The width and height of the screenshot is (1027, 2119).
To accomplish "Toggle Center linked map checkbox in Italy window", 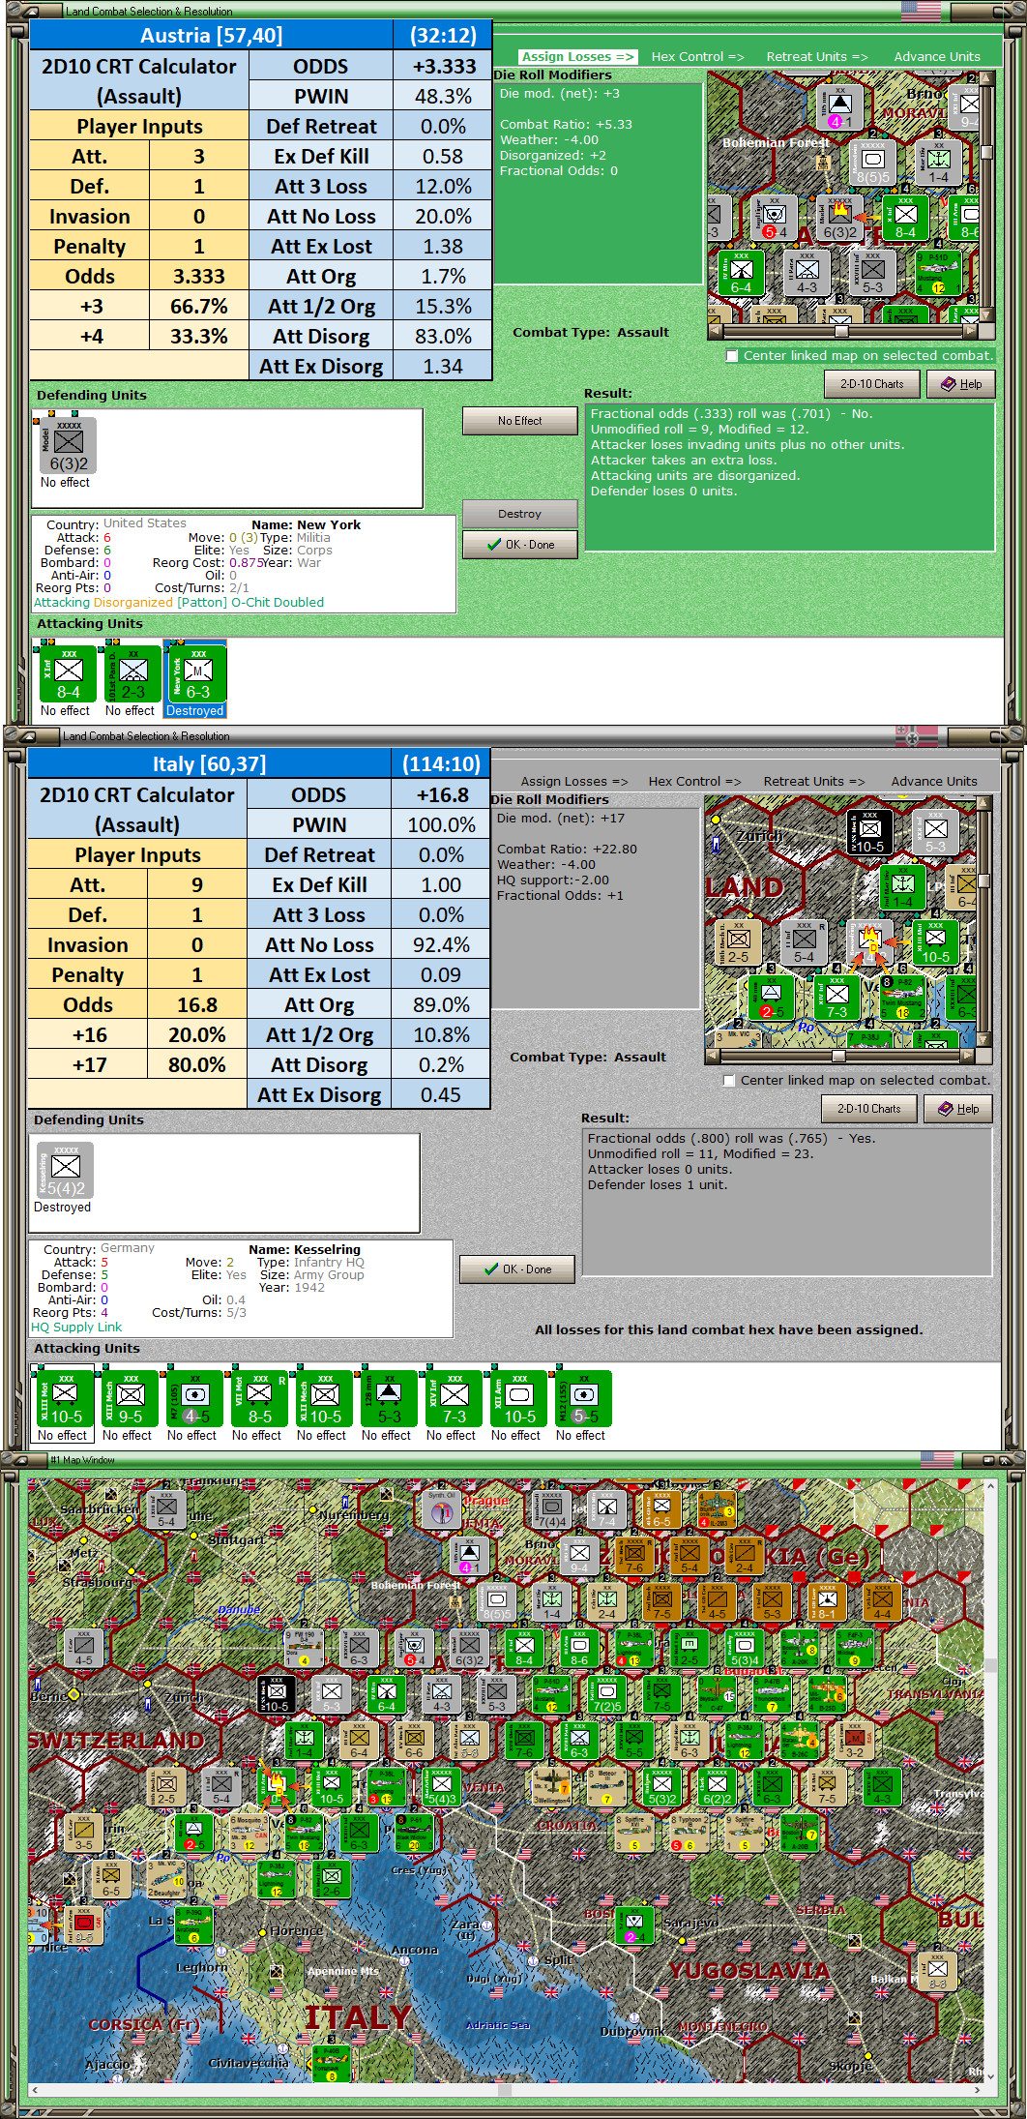I will click(x=729, y=1081).
